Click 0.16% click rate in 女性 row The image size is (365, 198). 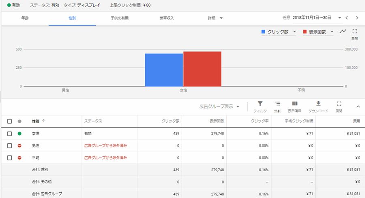point(264,134)
